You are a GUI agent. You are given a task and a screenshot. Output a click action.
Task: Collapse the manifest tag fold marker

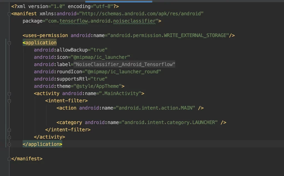click(9, 14)
